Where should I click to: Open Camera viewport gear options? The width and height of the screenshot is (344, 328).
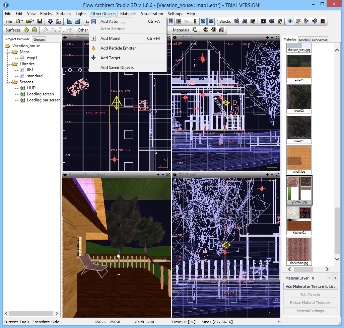tap(65, 175)
